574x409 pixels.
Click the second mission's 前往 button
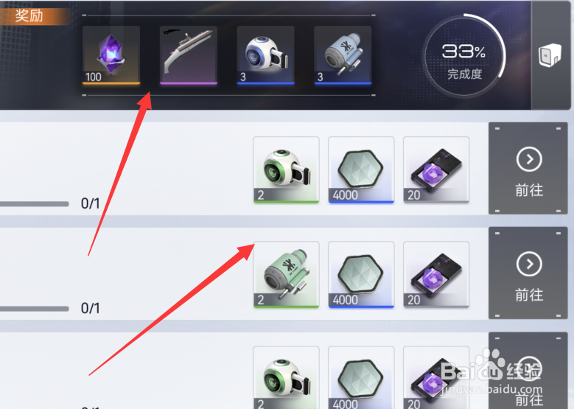click(x=528, y=273)
